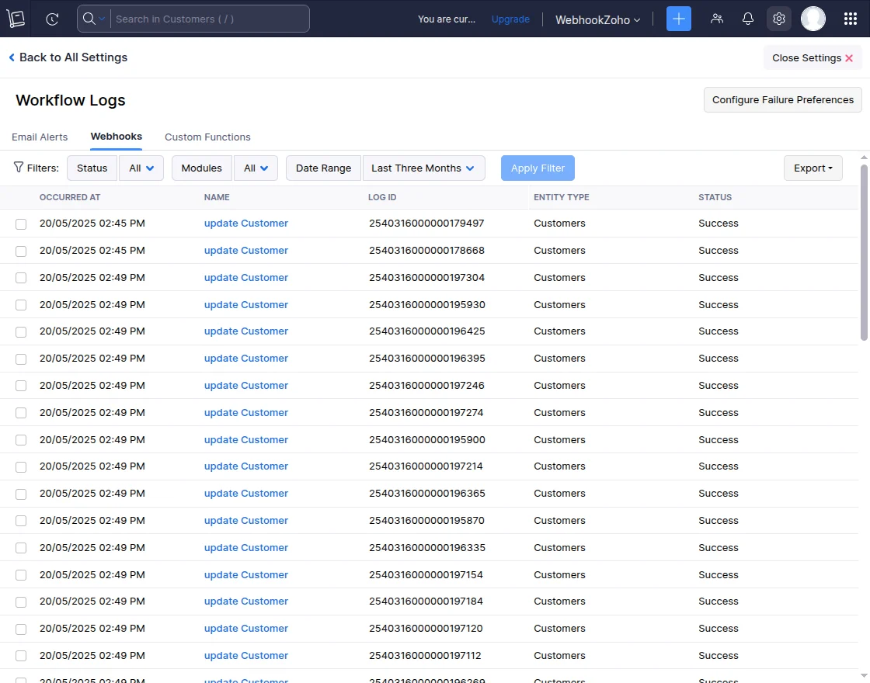The height and width of the screenshot is (683, 870).
Task: Click the Zoho Books home icon
Action: tap(16, 18)
